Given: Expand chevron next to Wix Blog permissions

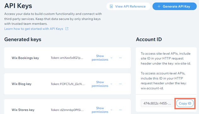Looking at the screenshot, I should pos(111,84).
